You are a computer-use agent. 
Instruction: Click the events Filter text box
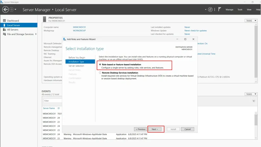(x=53, y=101)
